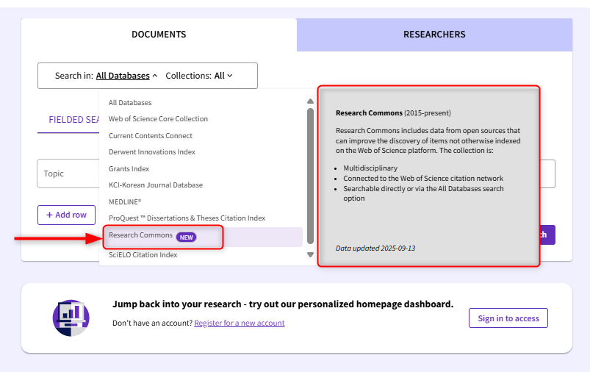Click scroll up arrow in database list

point(310,101)
